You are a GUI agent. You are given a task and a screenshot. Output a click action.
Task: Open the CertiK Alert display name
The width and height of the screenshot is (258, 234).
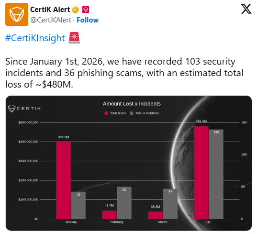pyautogui.click(x=50, y=10)
